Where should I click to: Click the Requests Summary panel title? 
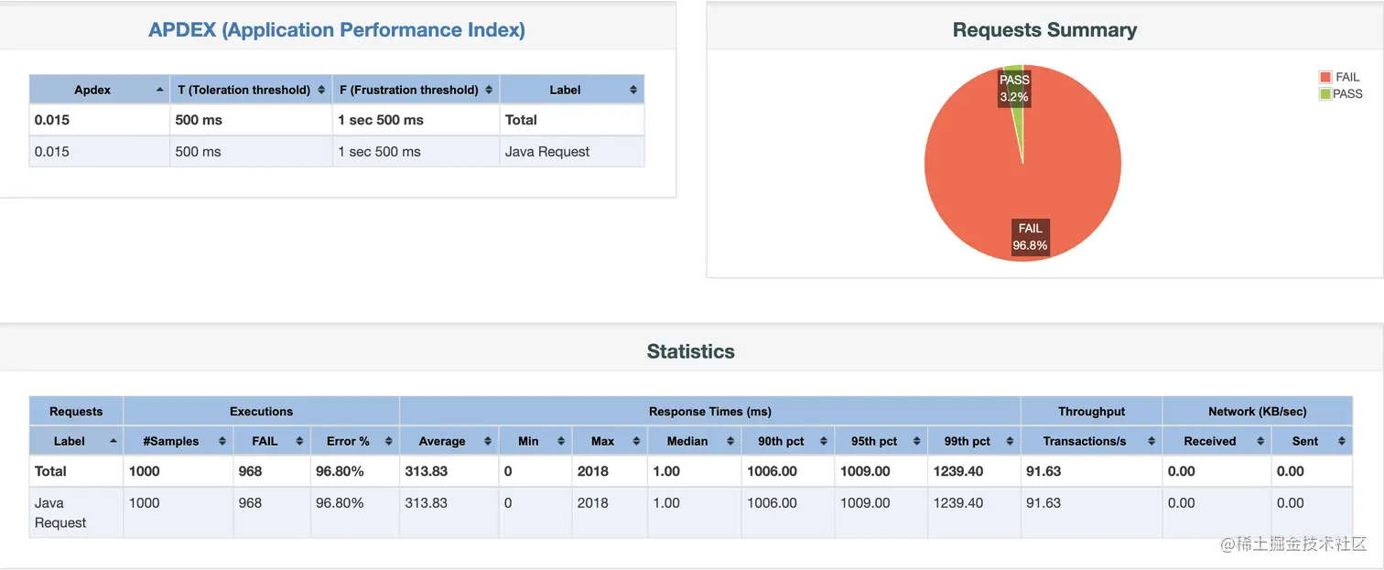pyautogui.click(x=1044, y=29)
